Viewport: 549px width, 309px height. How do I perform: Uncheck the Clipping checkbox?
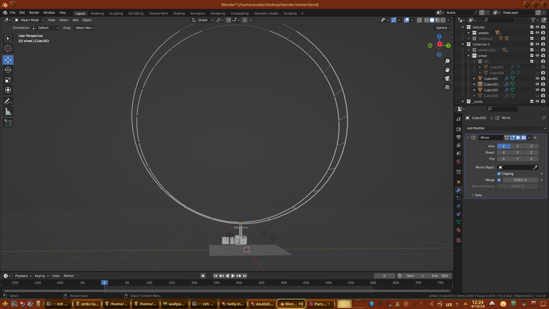tap(499, 174)
